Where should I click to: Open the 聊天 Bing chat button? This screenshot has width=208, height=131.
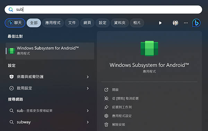pyautogui.click(x=15, y=23)
